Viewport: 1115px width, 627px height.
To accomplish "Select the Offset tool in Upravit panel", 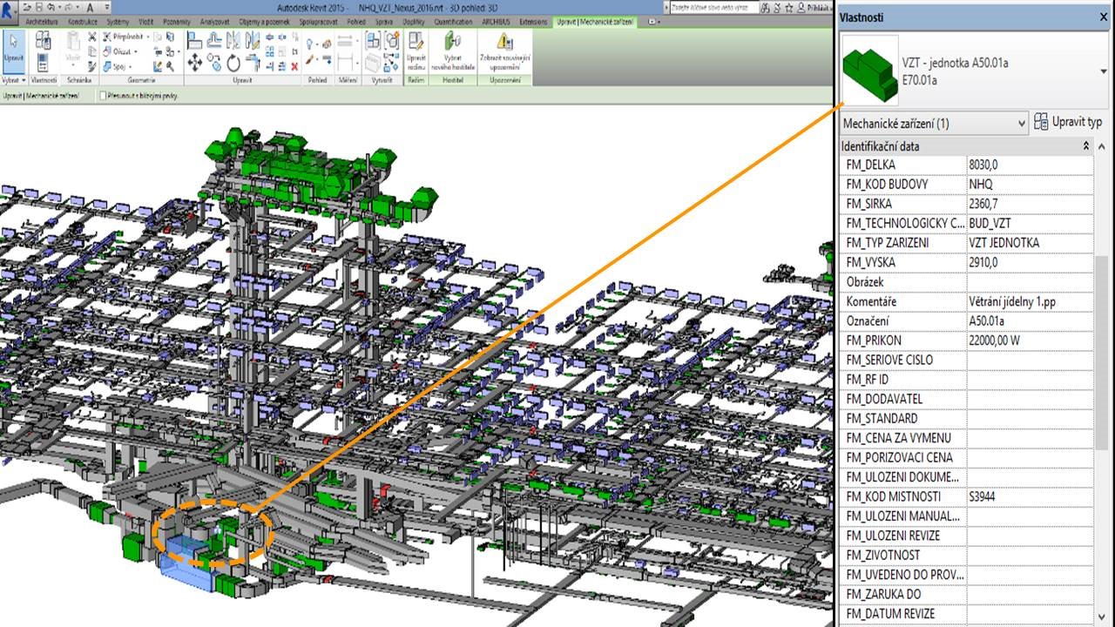I will pyautogui.click(x=214, y=40).
